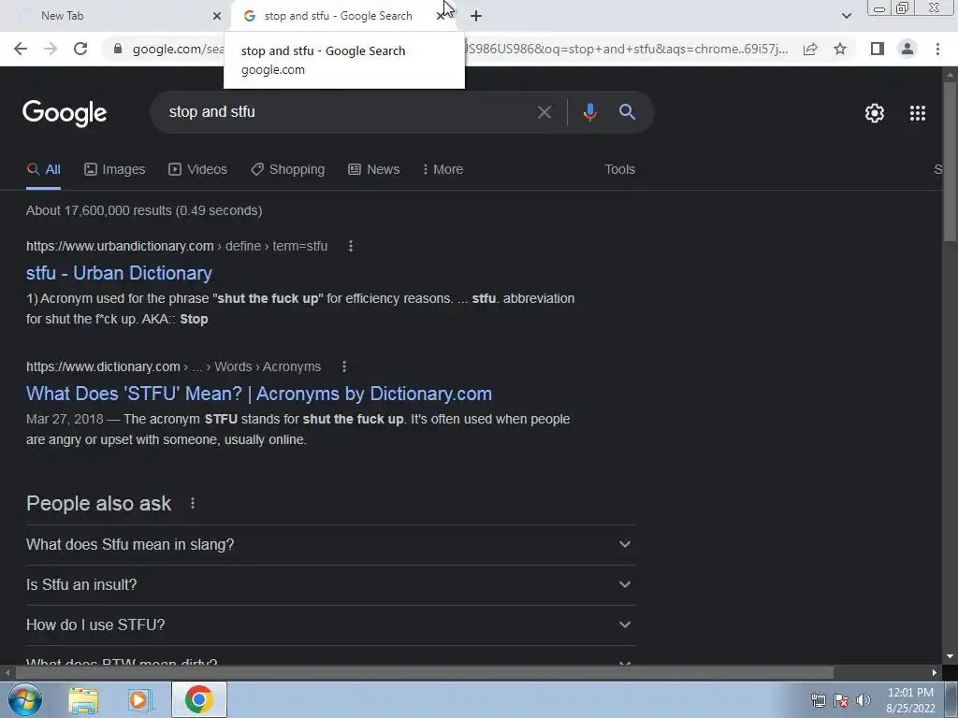Open the Google apps grid
The width and height of the screenshot is (958, 718).
pyautogui.click(x=918, y=113)
